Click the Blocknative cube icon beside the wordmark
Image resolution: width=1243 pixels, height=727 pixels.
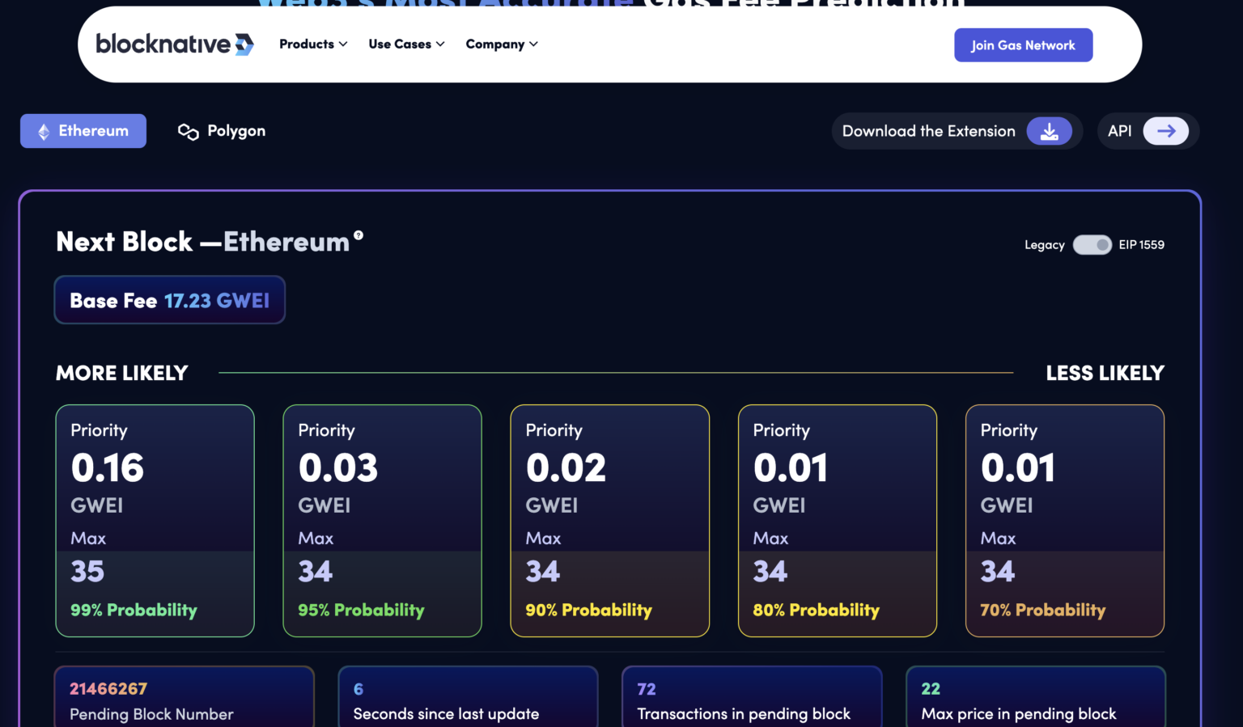point(243,44)
